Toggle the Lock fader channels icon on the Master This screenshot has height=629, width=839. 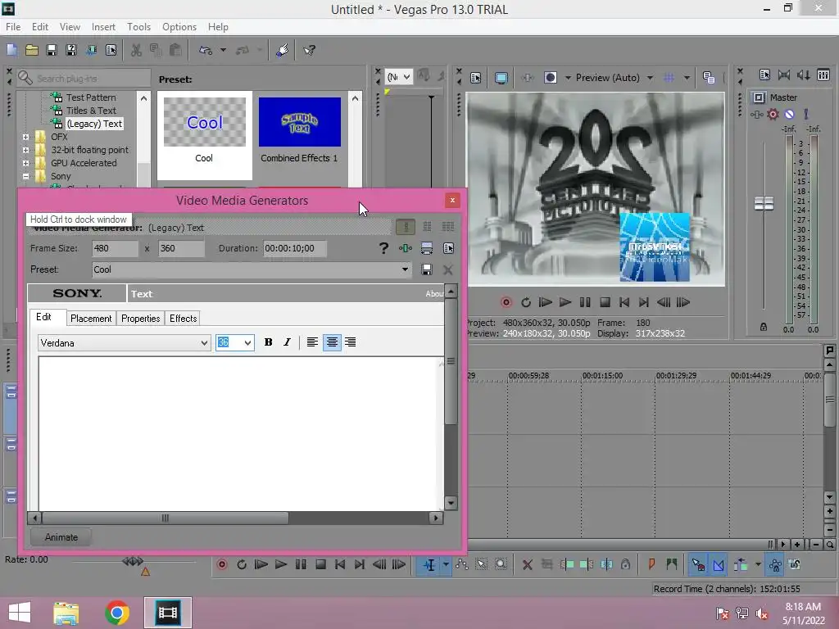[x=764, y=326]
